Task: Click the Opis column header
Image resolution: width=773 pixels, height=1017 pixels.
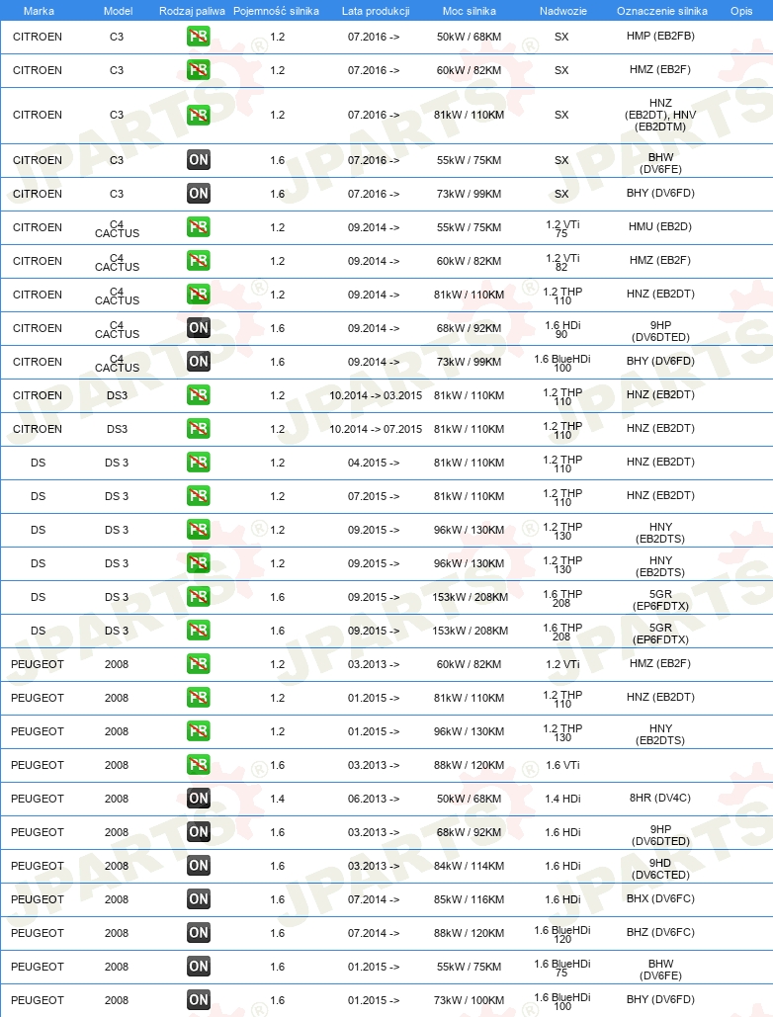Action: (x=741, y=11)
